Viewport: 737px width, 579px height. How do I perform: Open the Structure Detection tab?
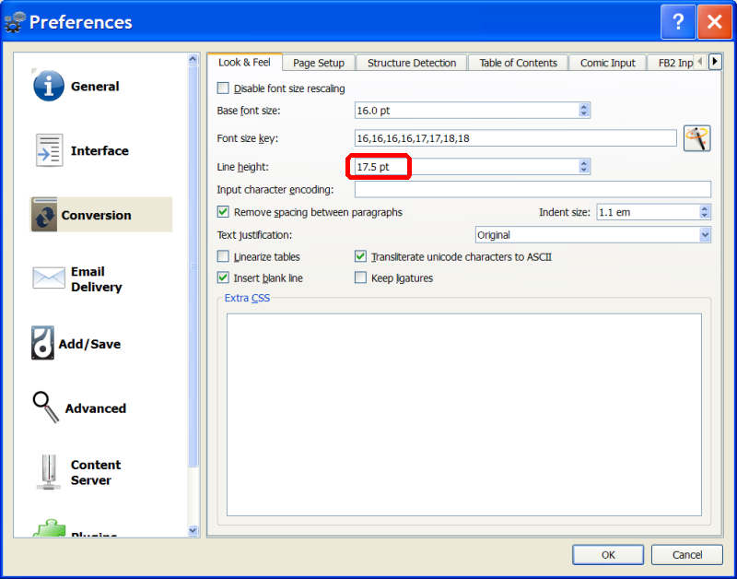412,63
